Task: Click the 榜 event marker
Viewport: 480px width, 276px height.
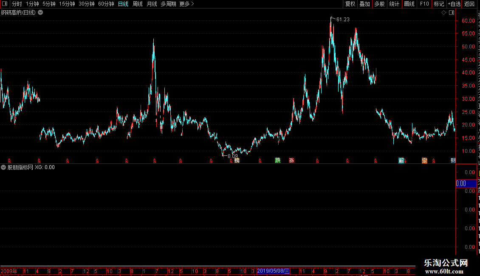Action: 237,161
